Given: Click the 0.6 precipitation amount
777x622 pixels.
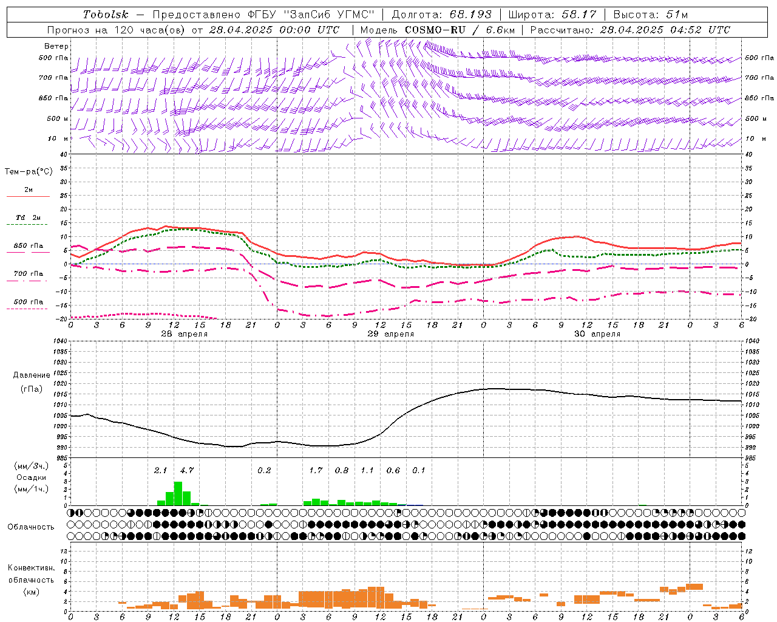Looking at the screenshot, I should [393, 471].
